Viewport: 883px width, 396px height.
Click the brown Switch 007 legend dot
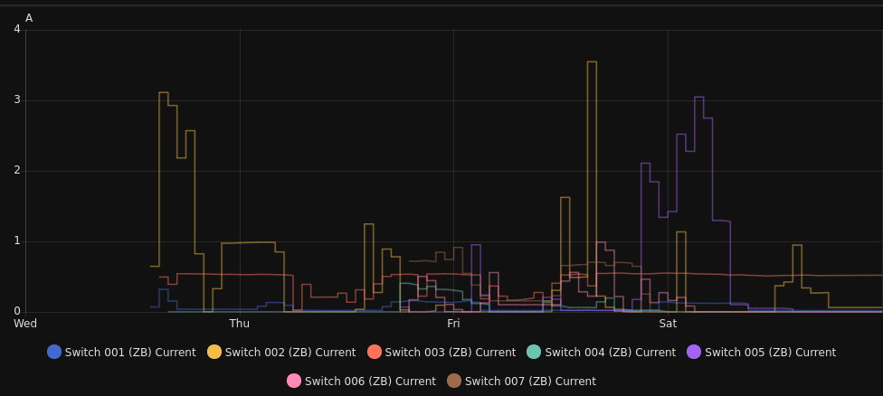tap(454, 381)
